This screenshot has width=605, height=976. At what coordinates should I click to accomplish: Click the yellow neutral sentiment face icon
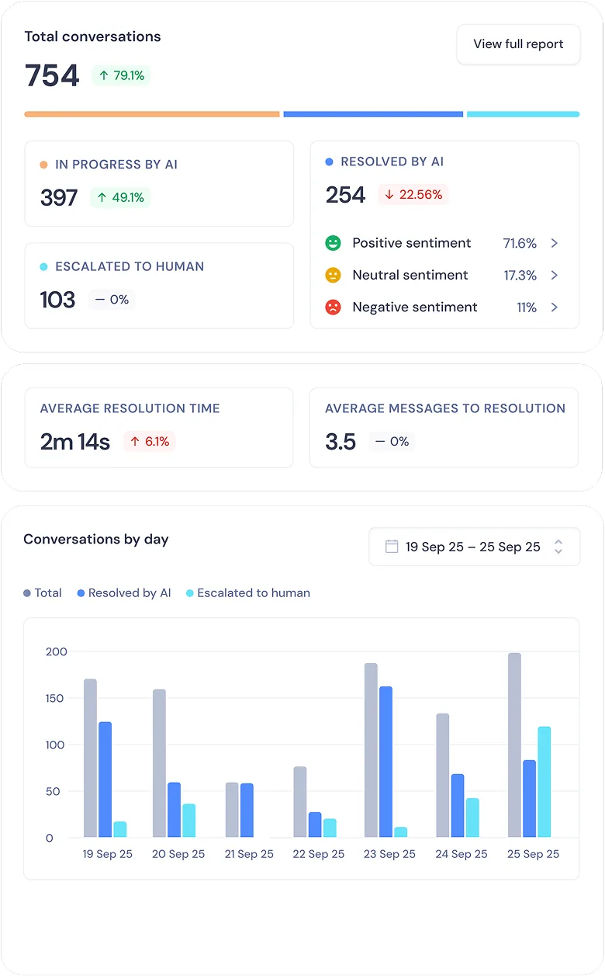coord(333,275)
